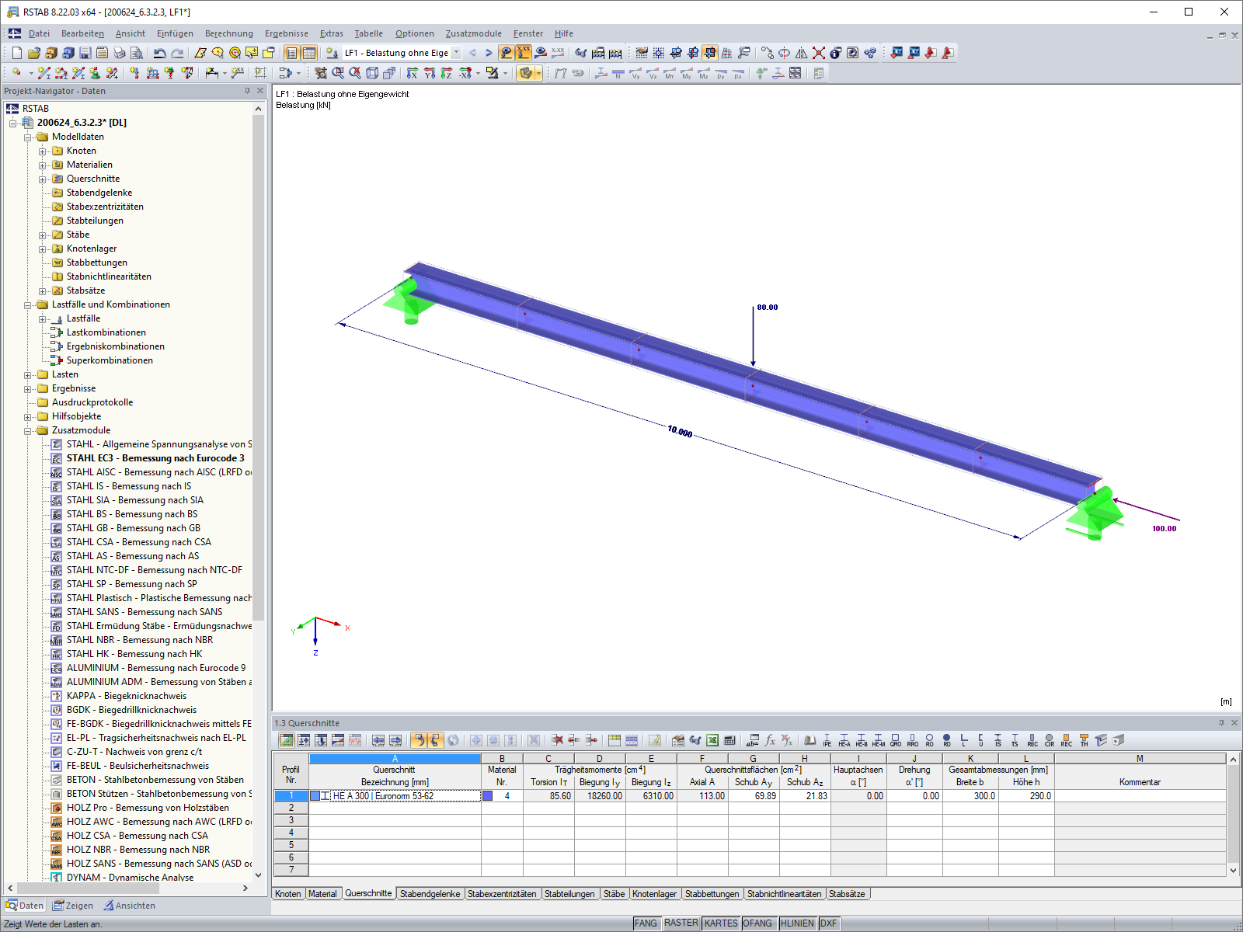Select the HE-A profile icon in table toolbar

pyautogui.click(x=844, y=740)
